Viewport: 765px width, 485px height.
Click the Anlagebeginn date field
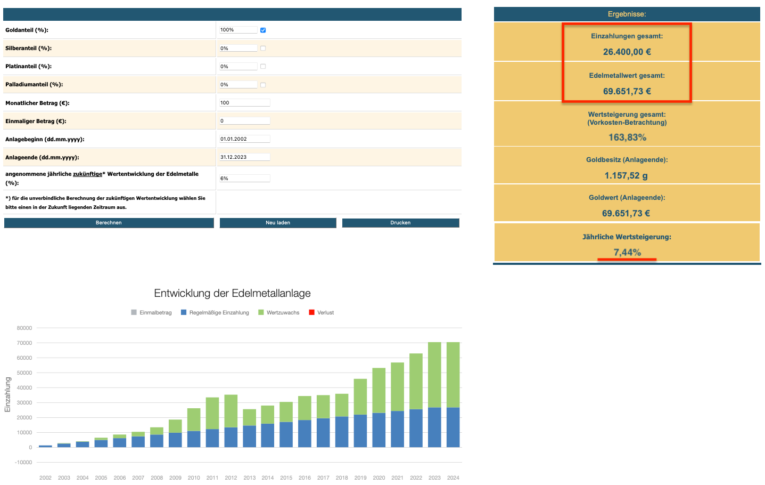pos(244,139)
